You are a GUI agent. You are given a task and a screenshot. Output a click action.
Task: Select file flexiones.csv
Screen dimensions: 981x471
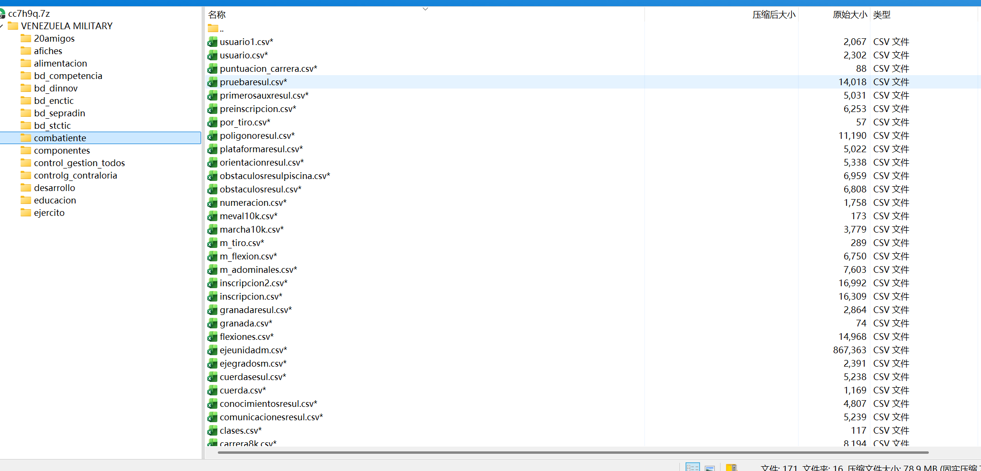click(x=247, y=337)
